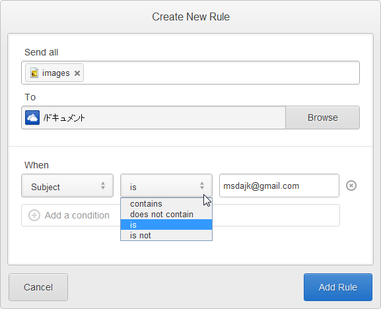381x309 pixels.
Task: Click the Send all file types field
Action: point(190,73)
